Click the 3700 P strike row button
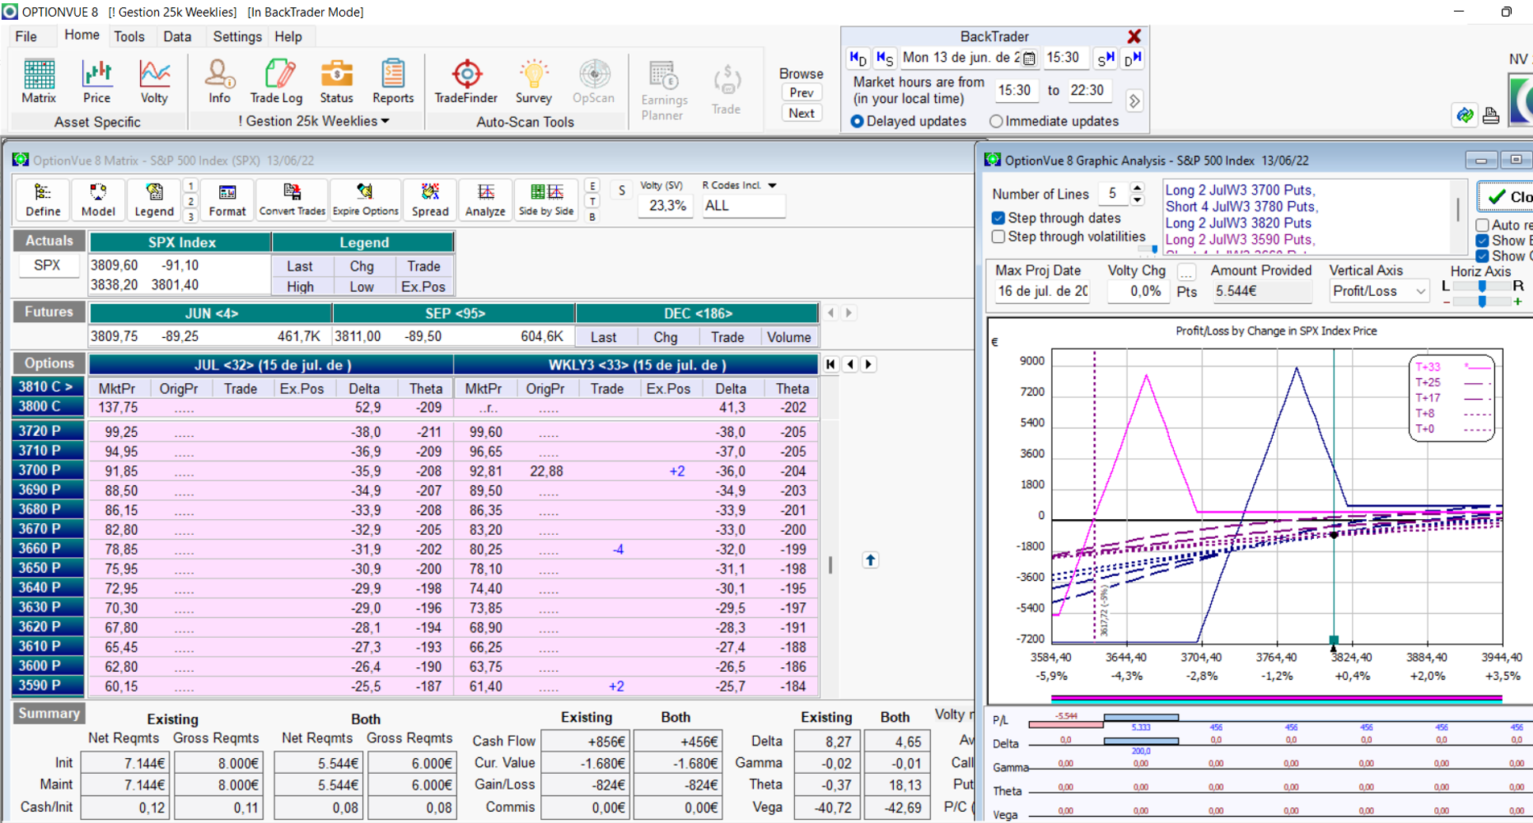1533x823 pixels. (x=47, y=470)
